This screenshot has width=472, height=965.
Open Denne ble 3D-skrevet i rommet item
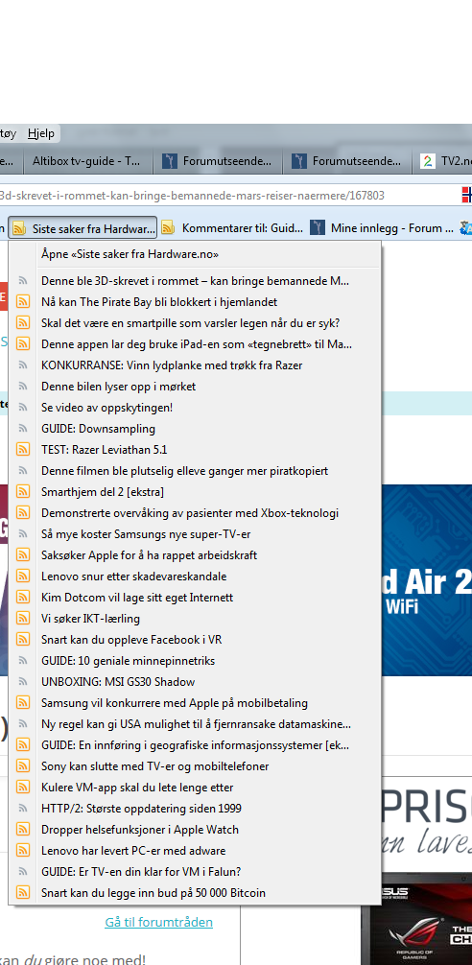click(x=195, y=281)
